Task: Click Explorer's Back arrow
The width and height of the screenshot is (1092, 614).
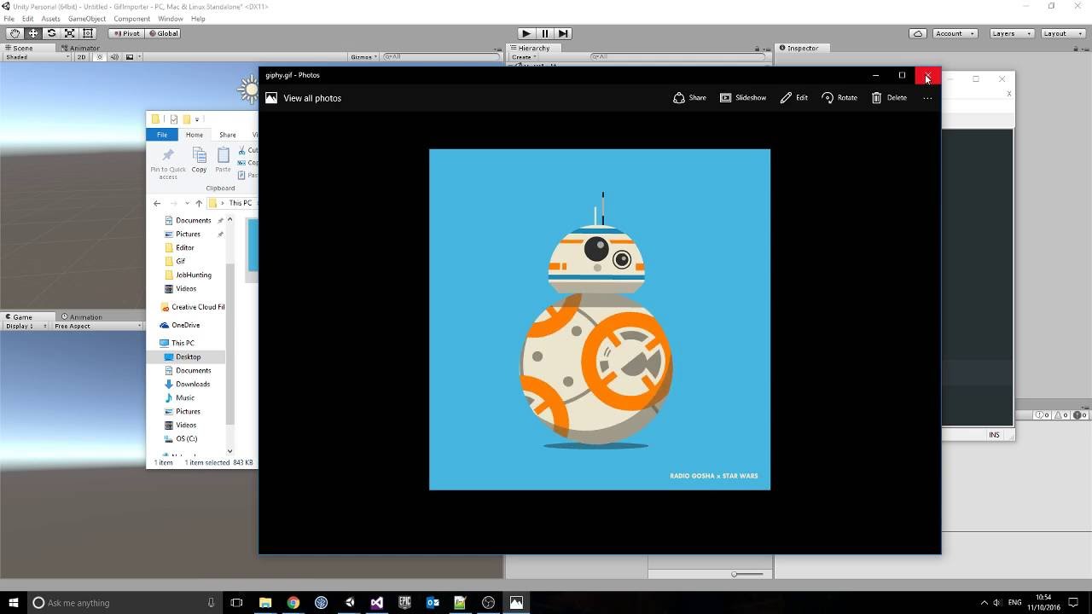Action: pos(157,203)
